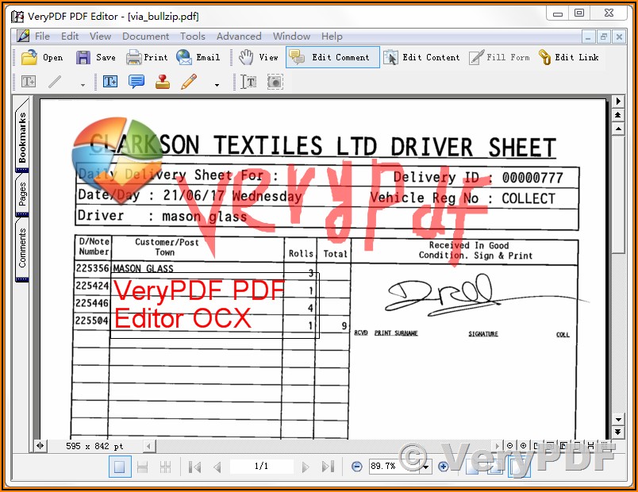638x492 pixels.
Task: Show the Pages side panel tab
Action: click(x=22, y=195)
